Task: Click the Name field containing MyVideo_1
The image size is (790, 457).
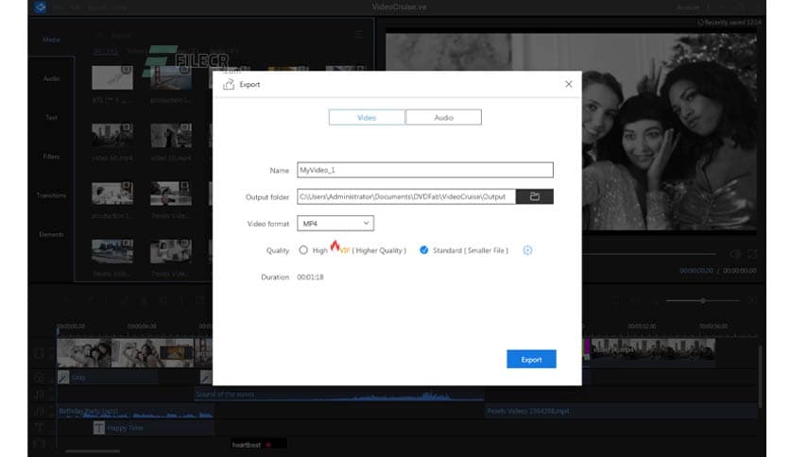Action: (424, 170)
